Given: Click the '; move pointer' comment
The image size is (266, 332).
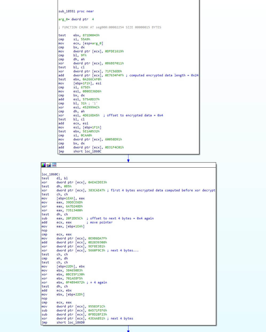Looking at the screenshot, I should [x=100, y=222].
